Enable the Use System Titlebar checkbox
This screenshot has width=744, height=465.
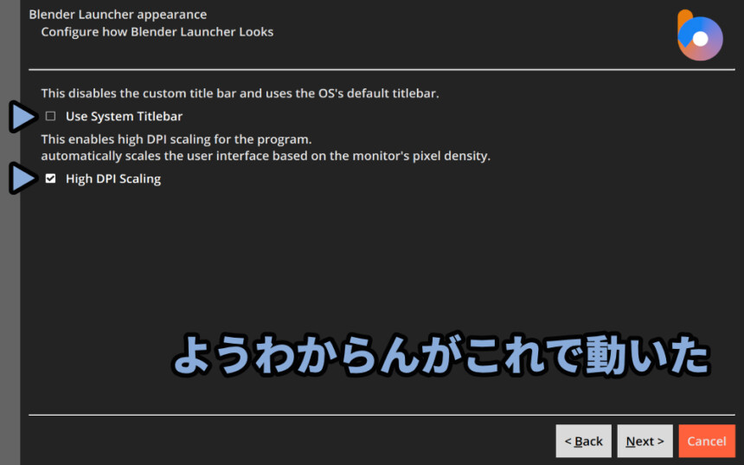[x=50, y=116]
